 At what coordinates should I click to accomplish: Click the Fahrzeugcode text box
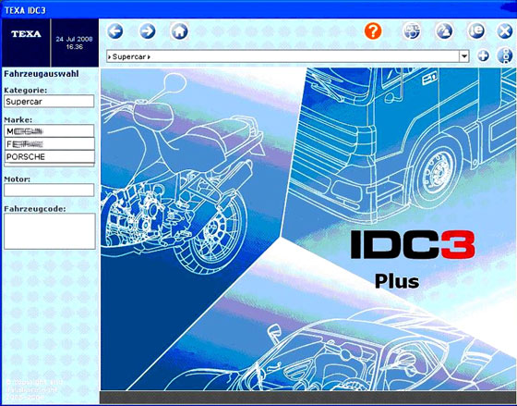point(50,231)
